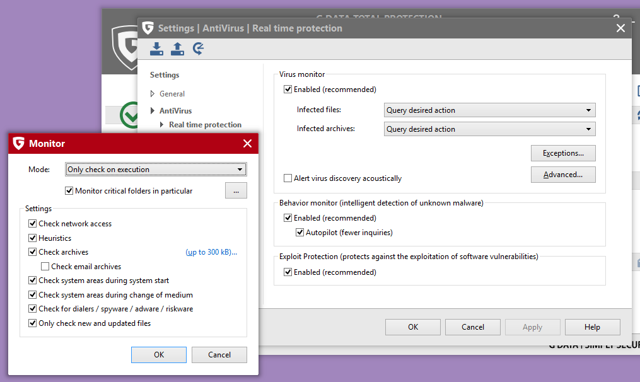Open the Advanced... virus monitor options
The image size is (640, 382).
point(563,175)
